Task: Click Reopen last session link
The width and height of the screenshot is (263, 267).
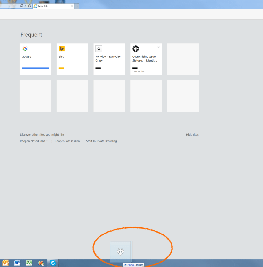Action: pyautogui.click(x=67, y=141)
